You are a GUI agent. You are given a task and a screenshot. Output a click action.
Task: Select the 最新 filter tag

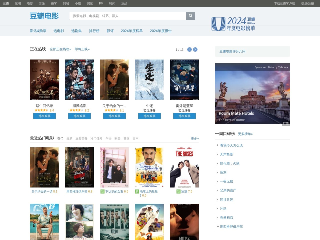pos(69,138)
